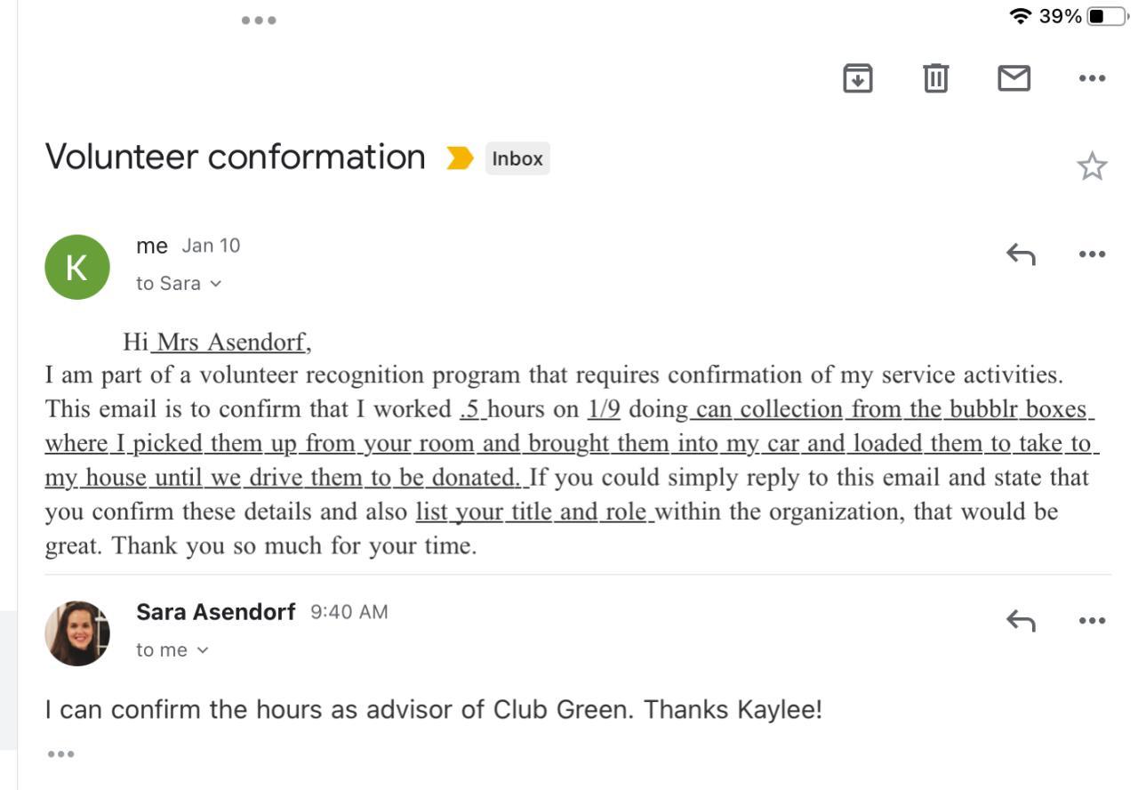Screen dimensions: 1138x790
Task: Expand recipient details next to 'to Sara'
Action: point(215,284)
